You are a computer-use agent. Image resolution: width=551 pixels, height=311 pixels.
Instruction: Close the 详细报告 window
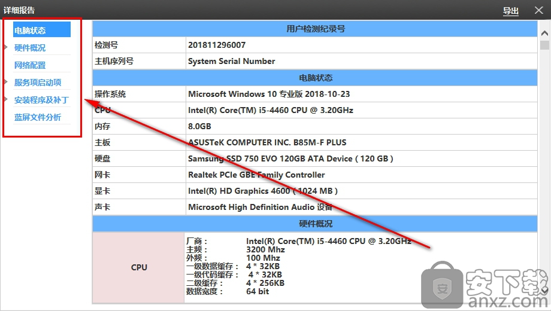[x=538, y=10]
